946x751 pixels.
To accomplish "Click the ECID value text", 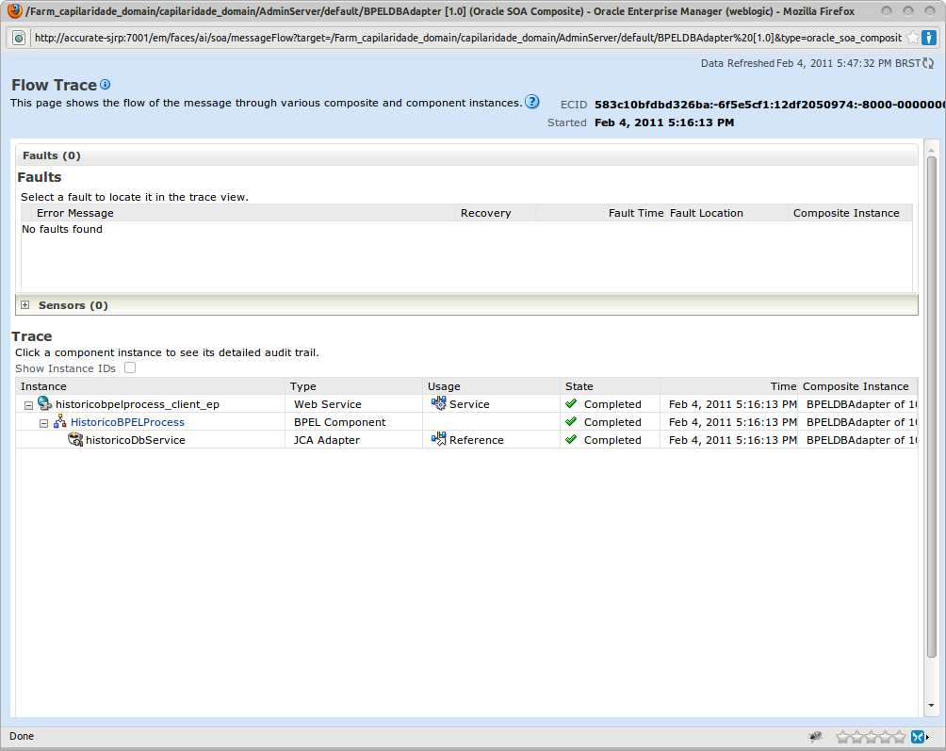I will (x=769, y=105).
